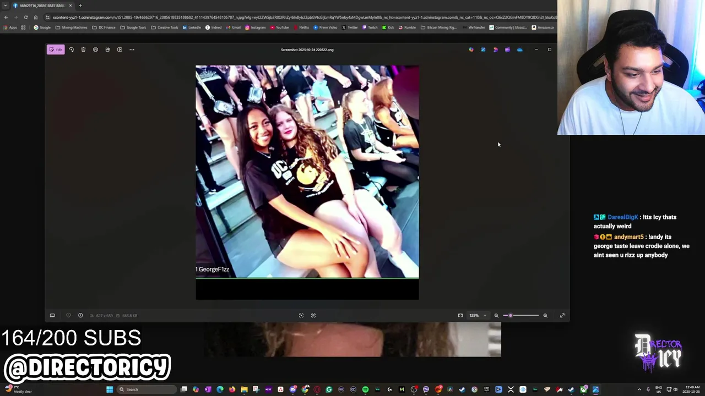The width and height of the screenshot is (705, 396).
Task: Open the three-dot See more menu
Action: click(x=132, y=50)
